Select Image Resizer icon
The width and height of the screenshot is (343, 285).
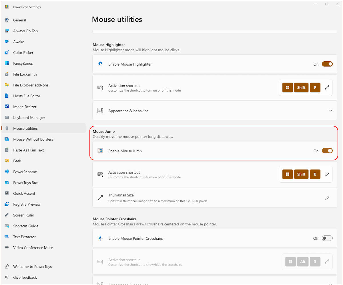click(7, 107)
